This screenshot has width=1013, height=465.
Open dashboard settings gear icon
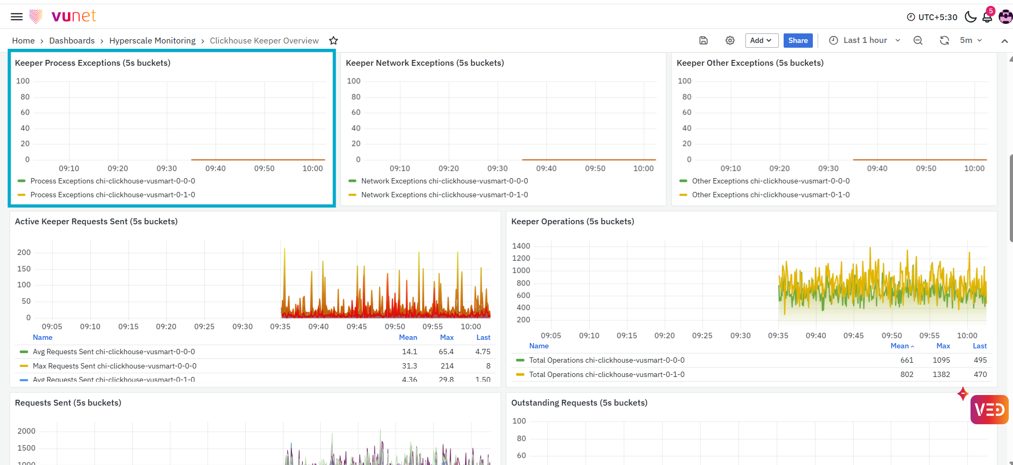pyautogui.click(x=730, y=40)
